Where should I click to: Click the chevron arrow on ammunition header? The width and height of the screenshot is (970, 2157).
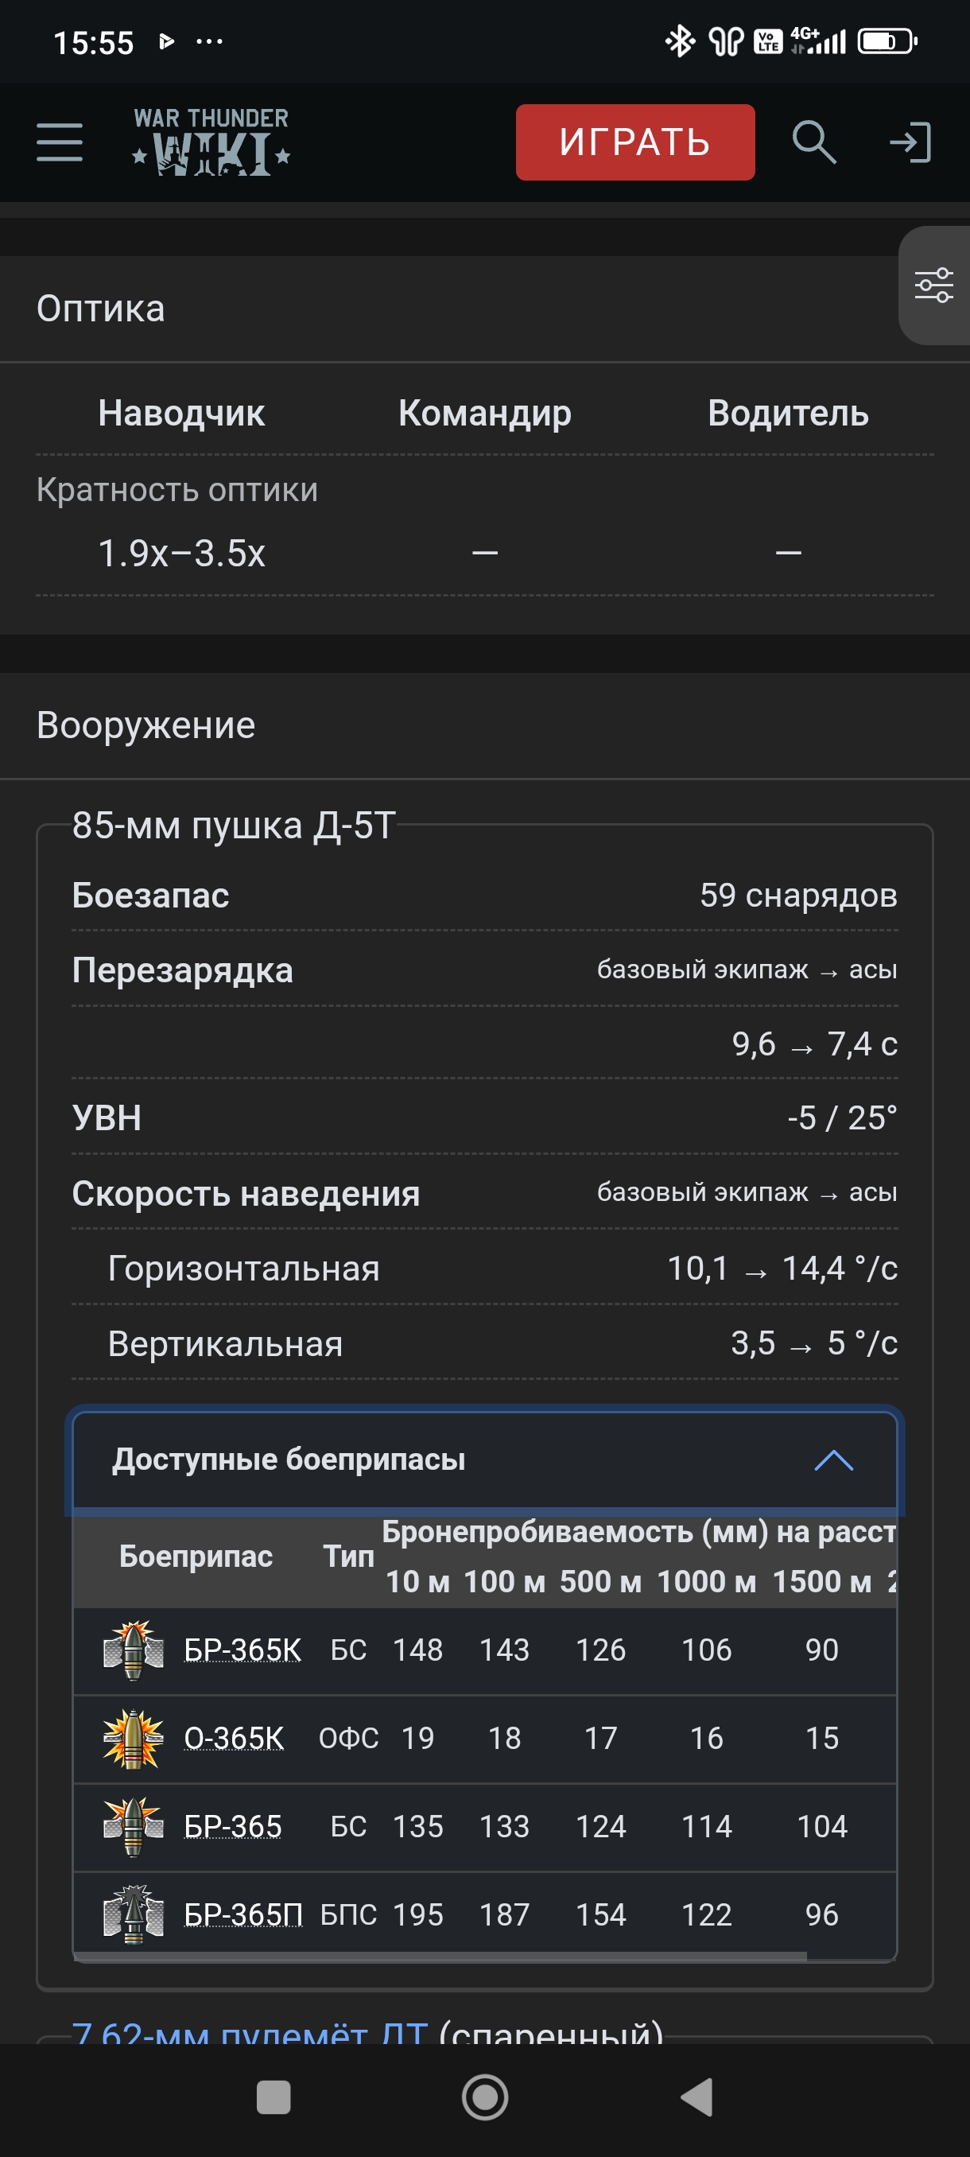[833, 1460]
